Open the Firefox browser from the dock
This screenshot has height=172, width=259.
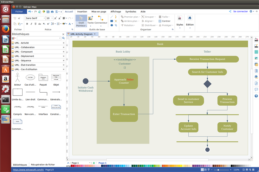(x=6, y=29)
